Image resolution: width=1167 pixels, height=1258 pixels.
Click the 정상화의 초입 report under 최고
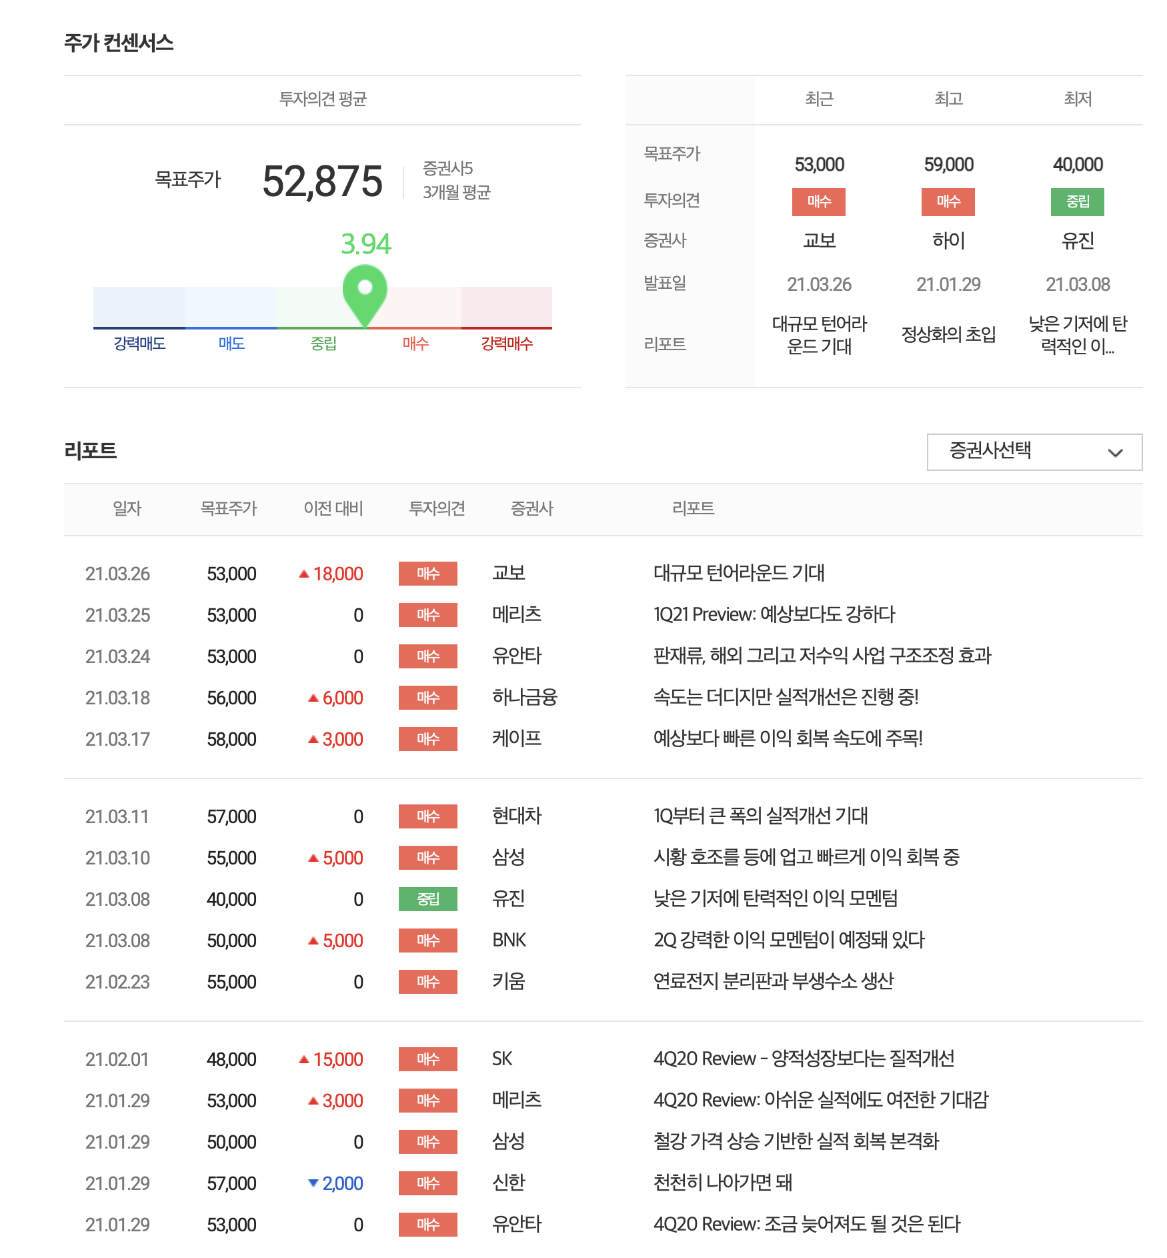(x=948, y=334)
